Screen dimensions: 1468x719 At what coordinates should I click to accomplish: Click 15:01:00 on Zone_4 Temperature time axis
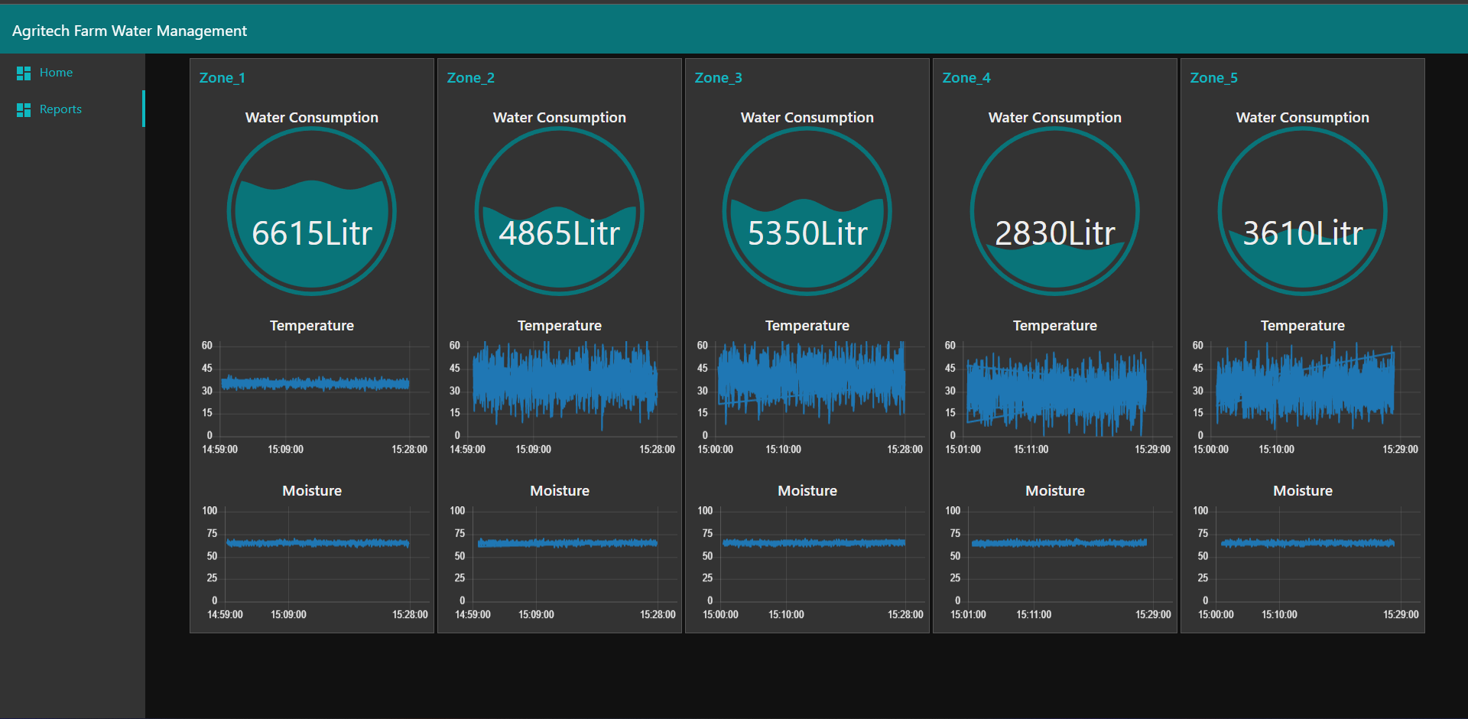click(x=963, y=450)
